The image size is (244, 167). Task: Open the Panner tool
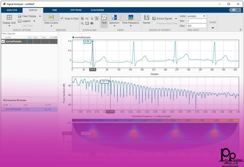pyautogui.click(x=147, y=19)
